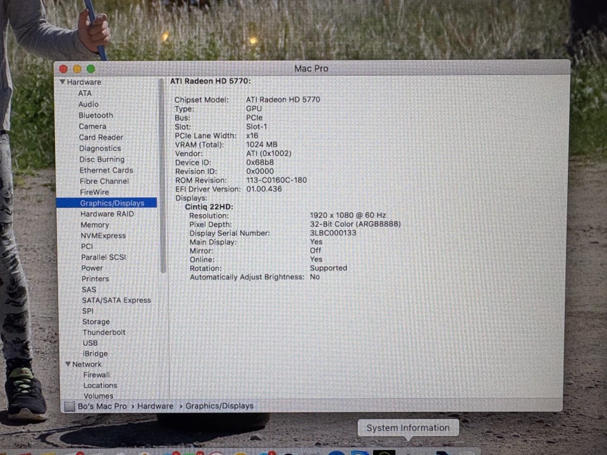The image size is (607, 455).
Task: Open Volumes under Network
Action: 99,396
